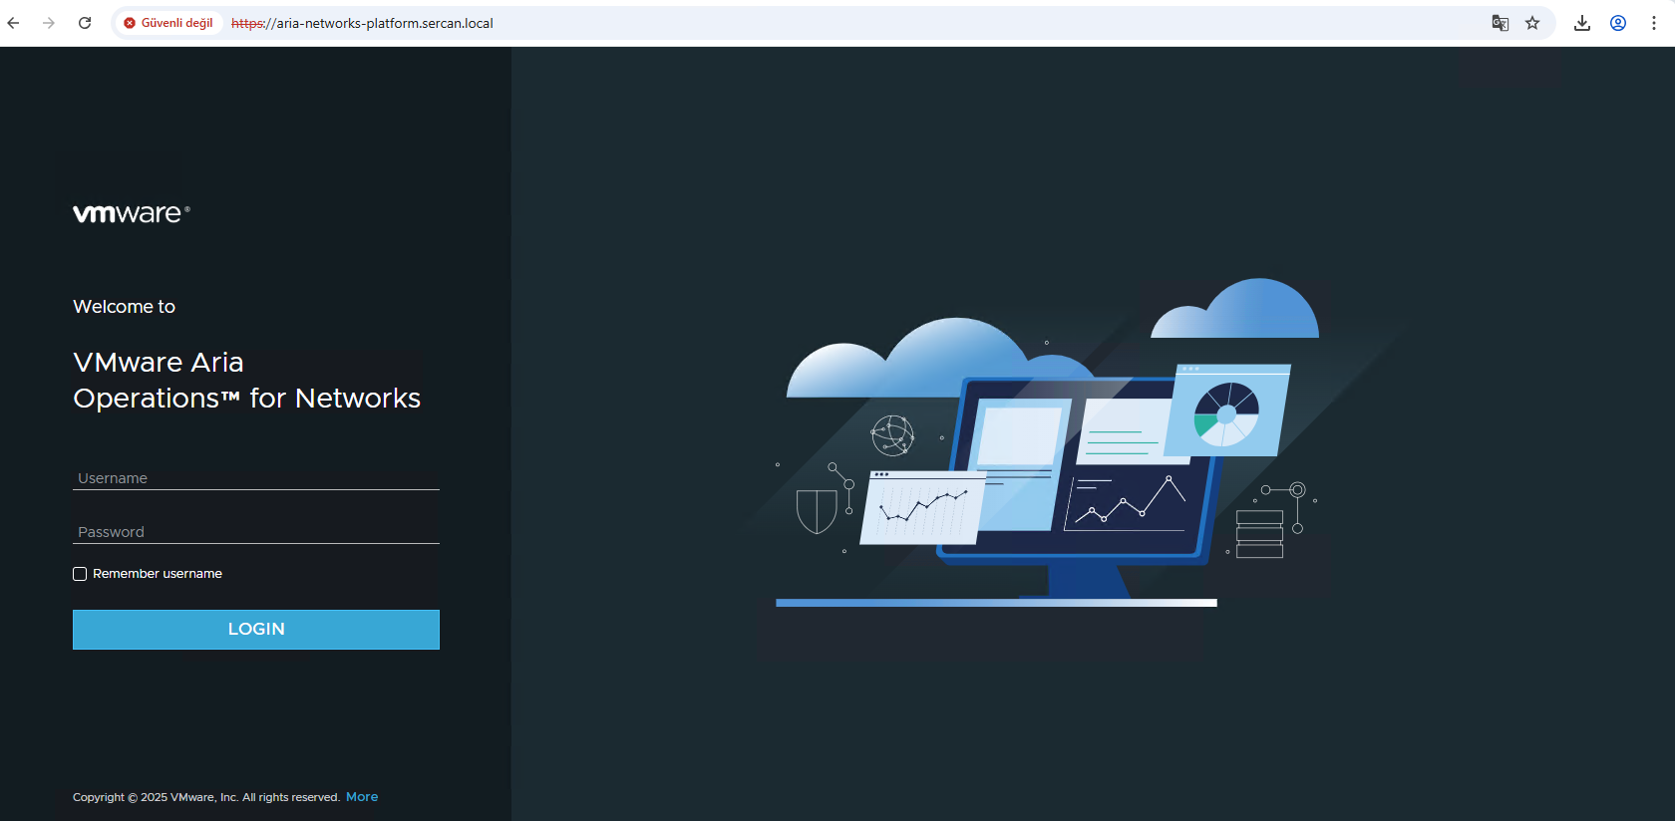Reload the Aria Networks login page

click(85, 23)
